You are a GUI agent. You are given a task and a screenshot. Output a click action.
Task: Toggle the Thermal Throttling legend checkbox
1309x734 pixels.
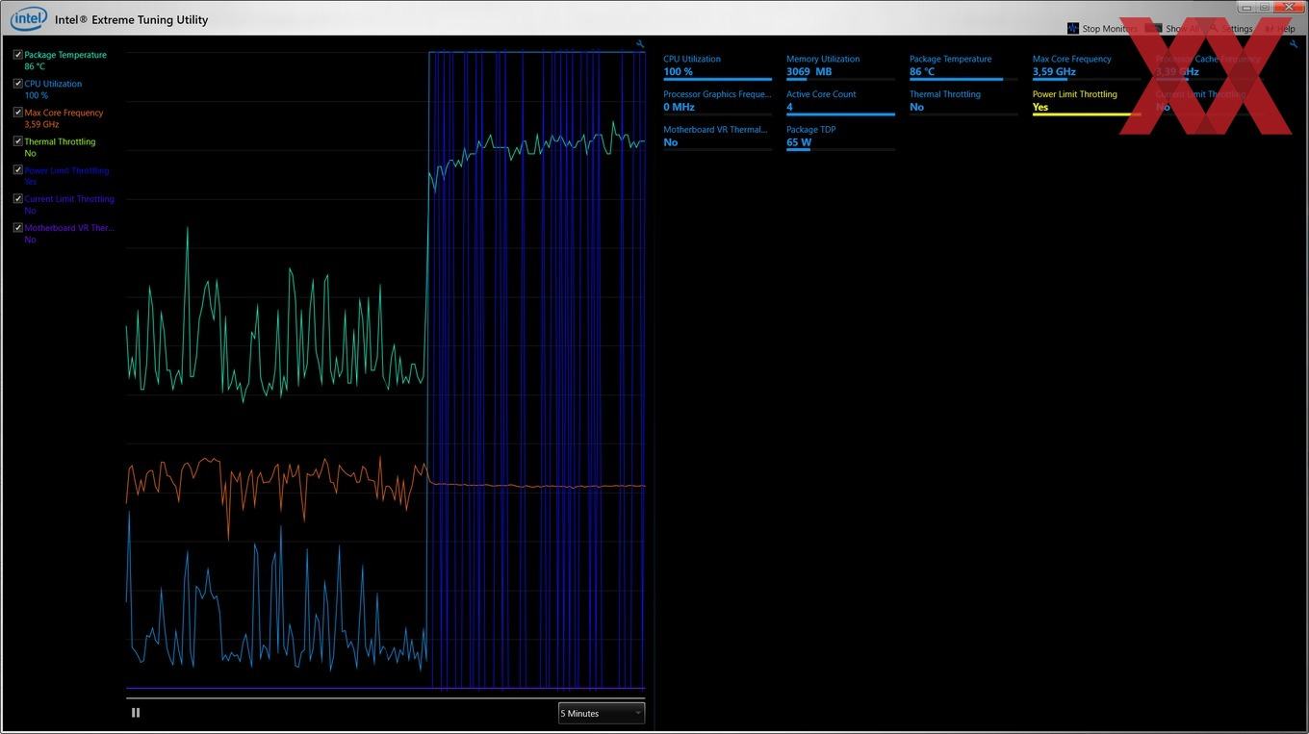tap(17, 141)
